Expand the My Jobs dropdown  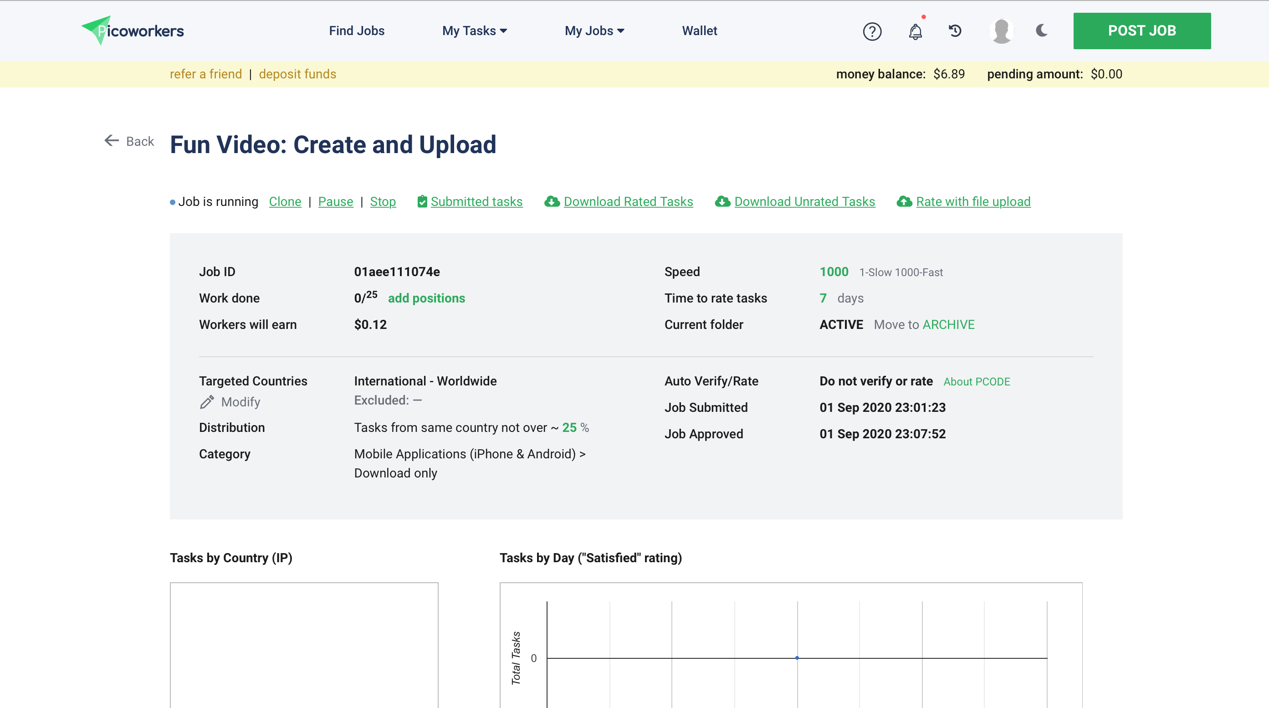594,31
